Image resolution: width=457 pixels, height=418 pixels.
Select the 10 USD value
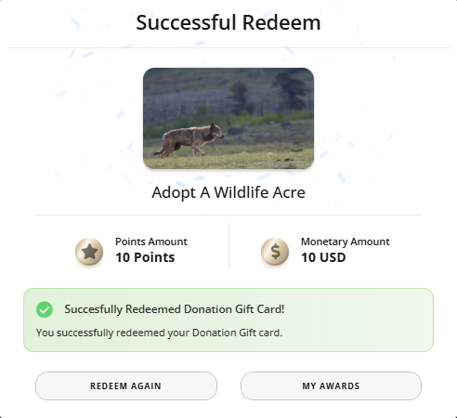click(x=323, y=257)
